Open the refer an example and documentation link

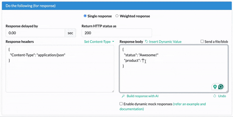[163, 107]
